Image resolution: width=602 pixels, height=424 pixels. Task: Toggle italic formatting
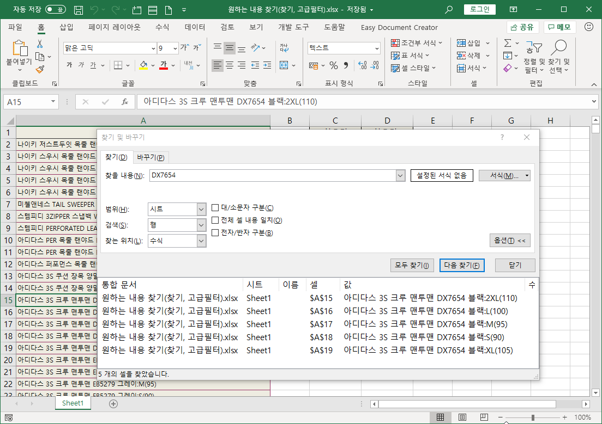pos(81,65)
